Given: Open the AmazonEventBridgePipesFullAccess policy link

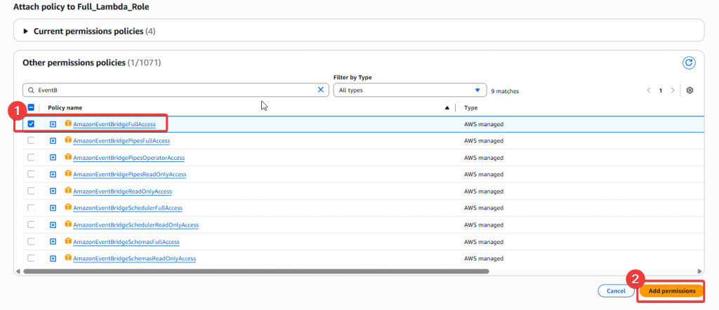Looking at the screenshot, I should [121, 141].
